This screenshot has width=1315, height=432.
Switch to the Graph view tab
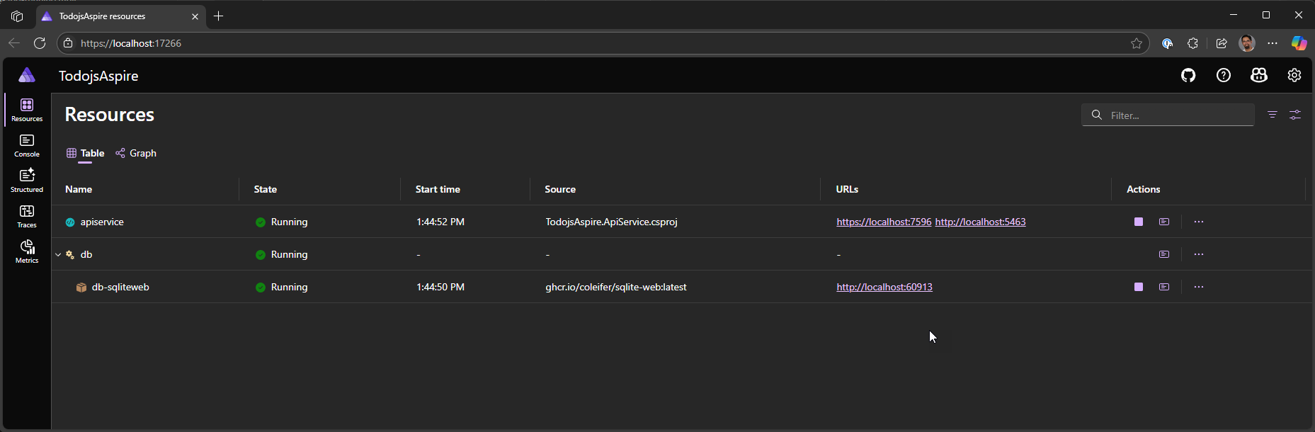(136, 153)
